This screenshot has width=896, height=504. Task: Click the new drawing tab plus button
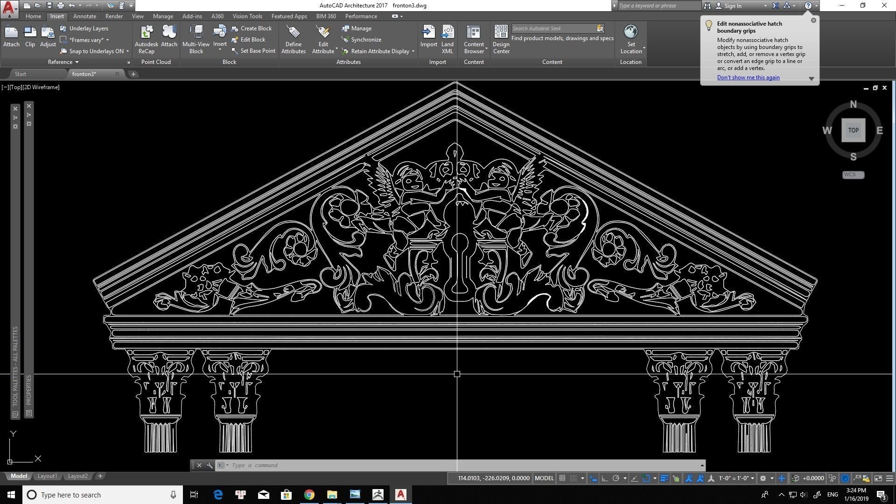[x=133, y=74]
